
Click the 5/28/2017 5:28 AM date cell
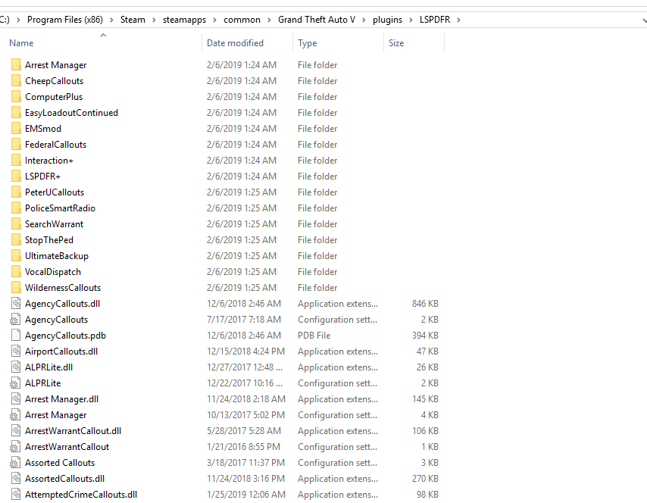coord(244,430)
